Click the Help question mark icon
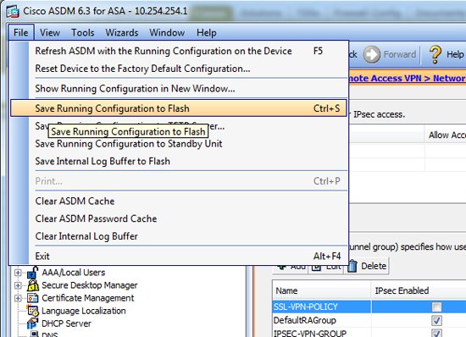 [x=435, y=54]
